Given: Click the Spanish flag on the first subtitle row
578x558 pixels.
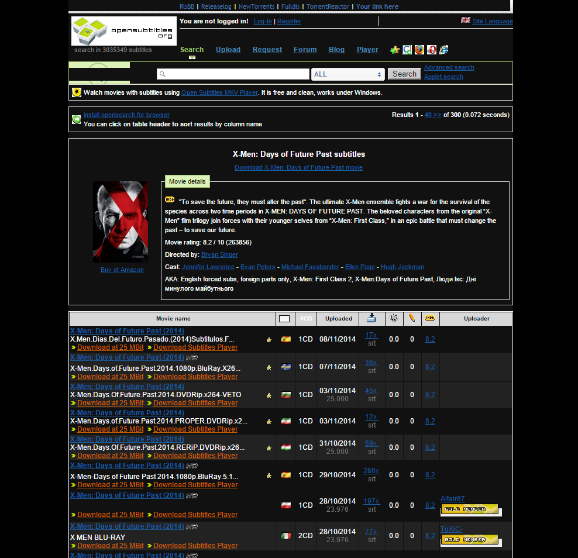Looking at the screenshot, I should point(285,338).
